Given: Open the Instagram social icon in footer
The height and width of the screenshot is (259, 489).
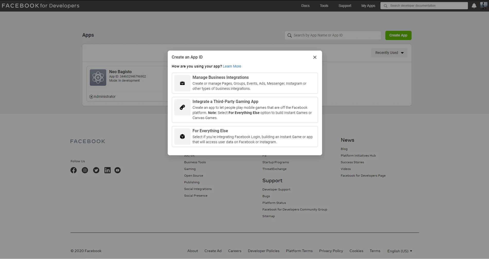Looking at the screenshot, I should (x=85, y=170).
